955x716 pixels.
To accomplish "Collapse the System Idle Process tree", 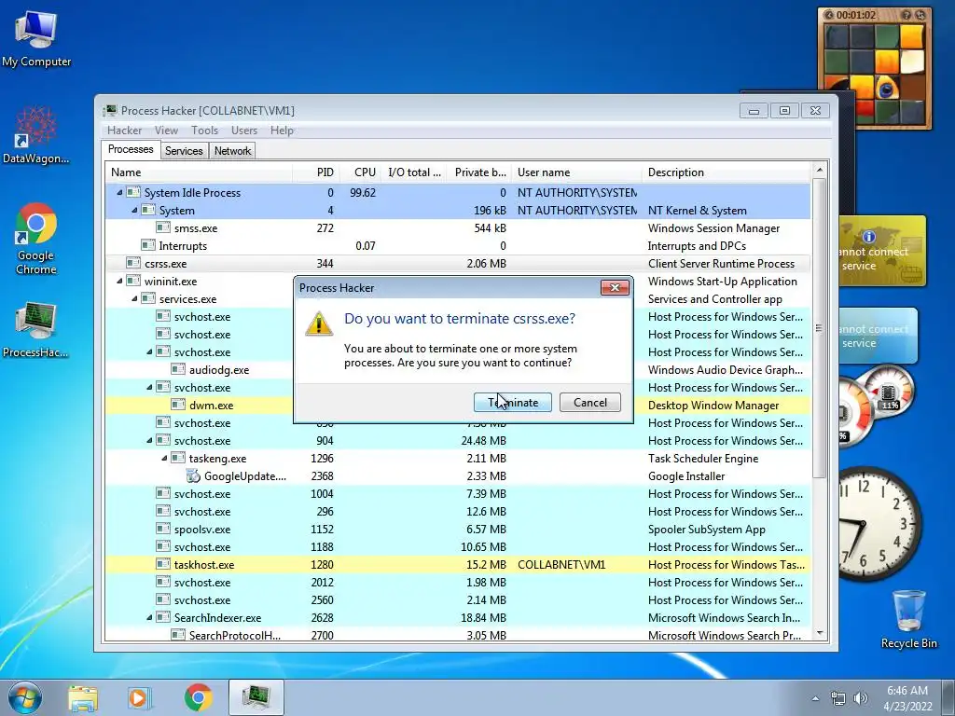I will (119, 192).
